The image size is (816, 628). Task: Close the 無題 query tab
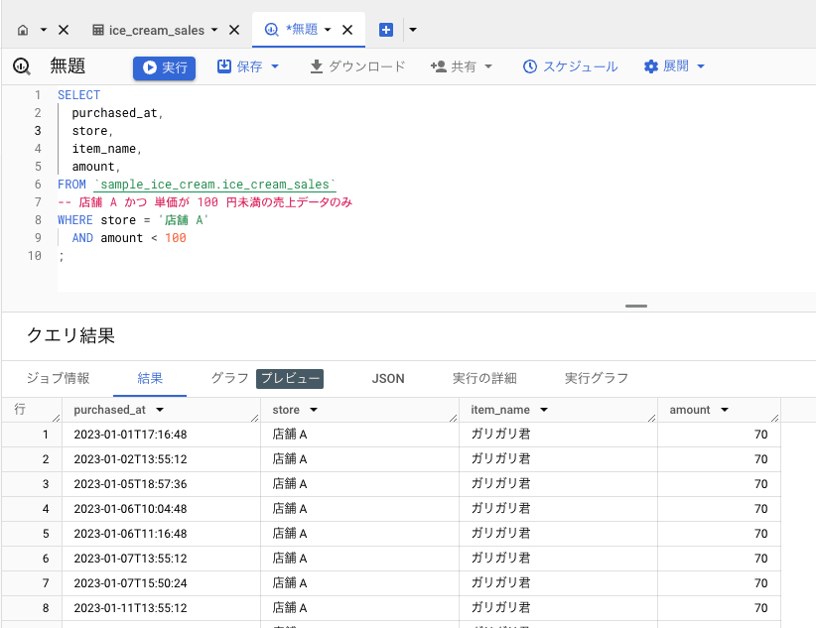point(347,30)
